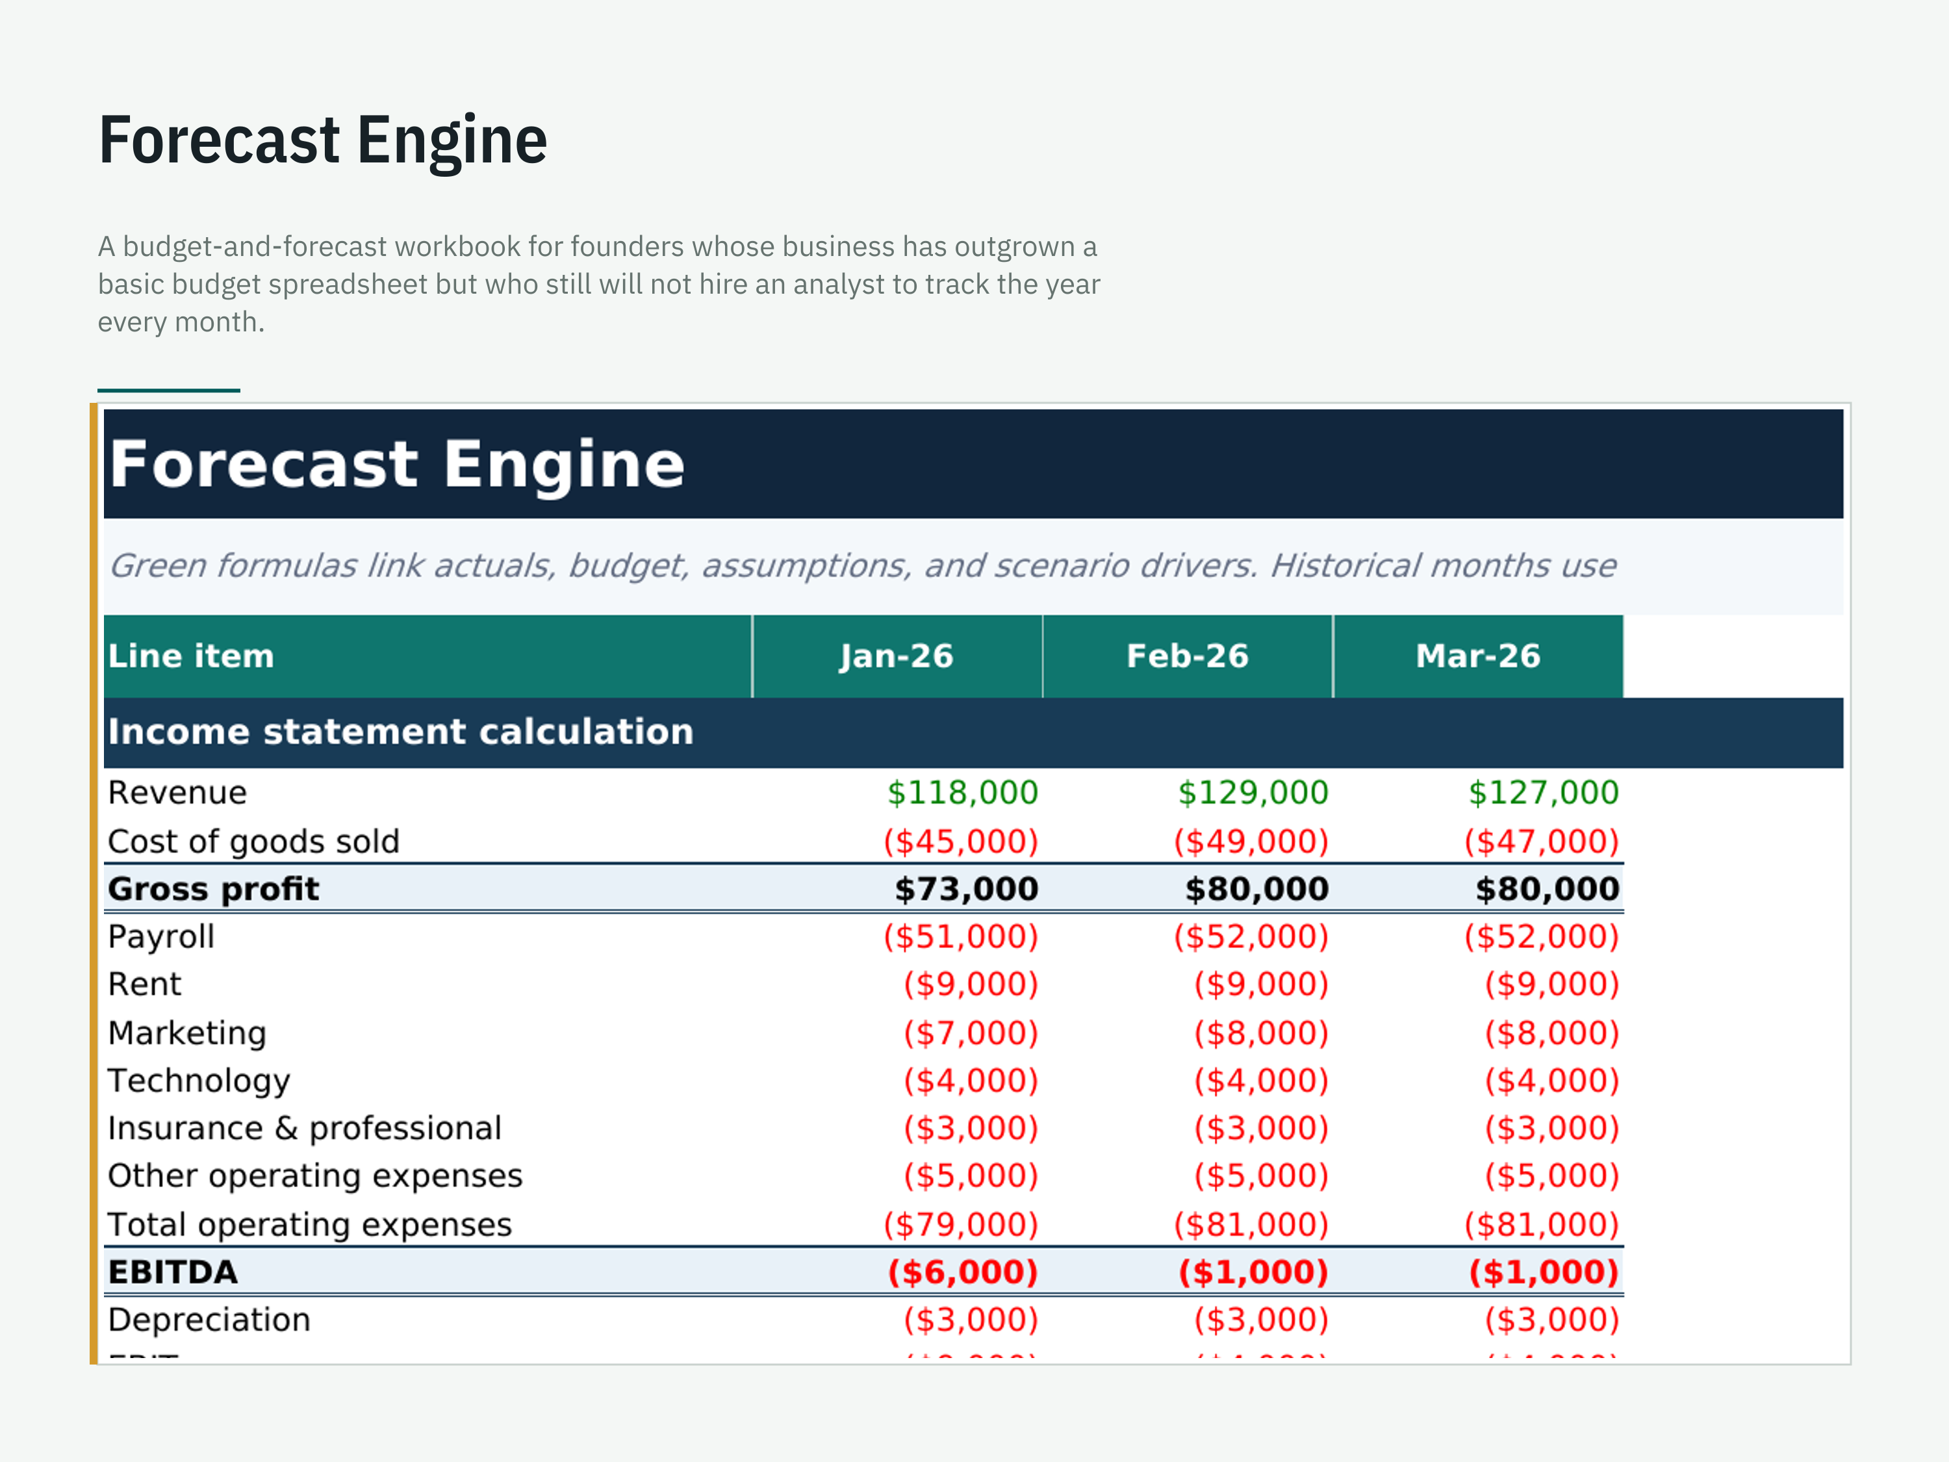Select Depreciation Jan-26 ($3,000) cell
The height and width of the screenshot is (1462, 1949).
971,1320
